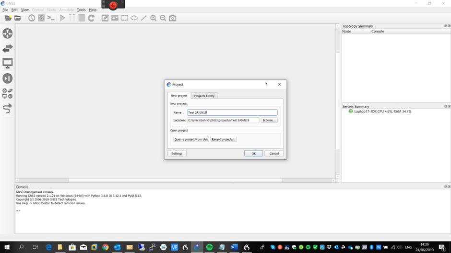Select the draw ellipse tool
This screenshot has width=451, height=253.
coord(134,18)
